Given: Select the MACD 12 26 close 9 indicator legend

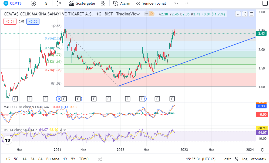Looking at the screenshot, I should tap(26, 107).
